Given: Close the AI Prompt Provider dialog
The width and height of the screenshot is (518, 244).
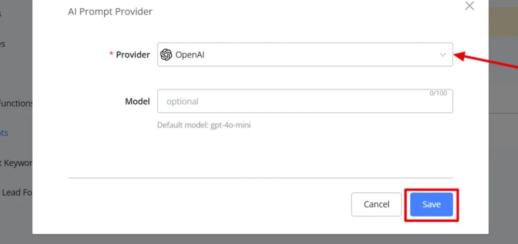Looking at the screenshot, I should pyautogui.click(x=469, y=6).
